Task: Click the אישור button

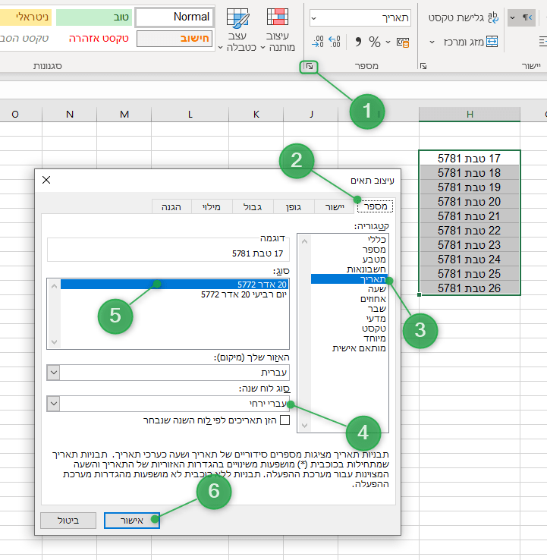Action: tap(132, 521)
